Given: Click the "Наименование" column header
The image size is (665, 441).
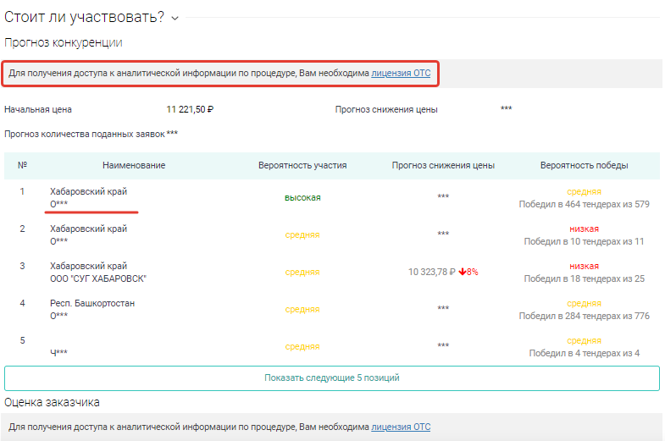Looking at the screenshot, I should tap(134, 165).
